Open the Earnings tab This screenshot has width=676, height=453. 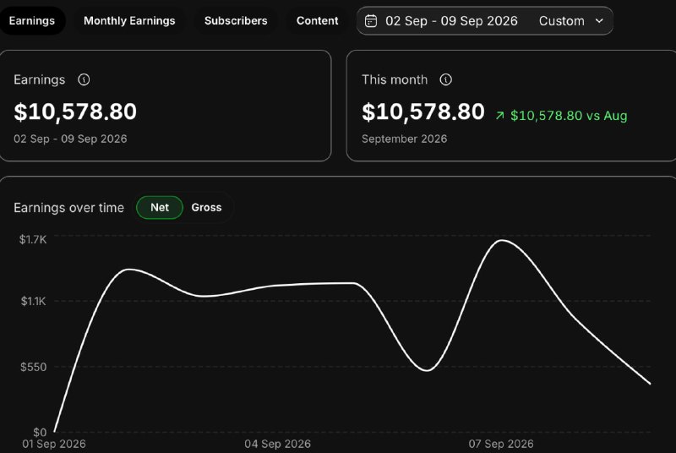pyautogui.click(x=31, y=20)
